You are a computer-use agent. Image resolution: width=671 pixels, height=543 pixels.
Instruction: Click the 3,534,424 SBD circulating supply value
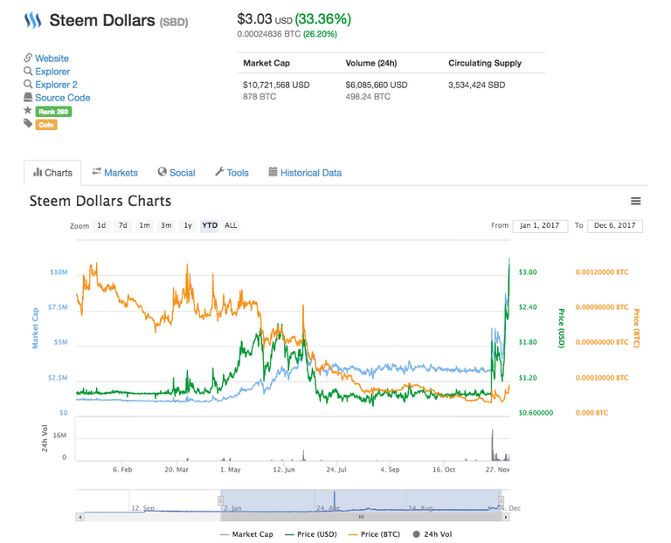click(x=477, y=85)
